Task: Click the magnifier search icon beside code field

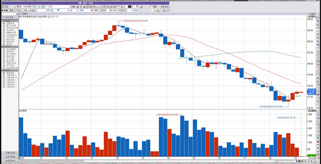Action: point(43,6)
